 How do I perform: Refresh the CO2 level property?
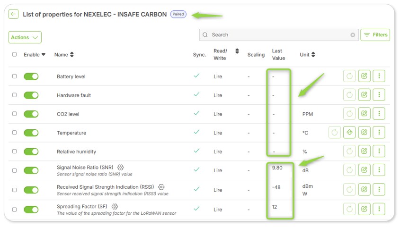(349, 114)
